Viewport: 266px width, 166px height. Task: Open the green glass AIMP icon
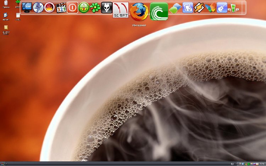233,8
